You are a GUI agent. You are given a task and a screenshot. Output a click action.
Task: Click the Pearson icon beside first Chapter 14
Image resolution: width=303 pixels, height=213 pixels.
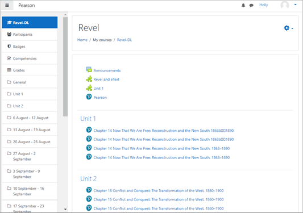[x=89, y=130]
